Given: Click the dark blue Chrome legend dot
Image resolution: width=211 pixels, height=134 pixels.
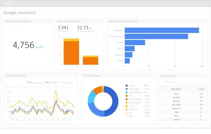Looking at the screenshot, I should (126, 86).
